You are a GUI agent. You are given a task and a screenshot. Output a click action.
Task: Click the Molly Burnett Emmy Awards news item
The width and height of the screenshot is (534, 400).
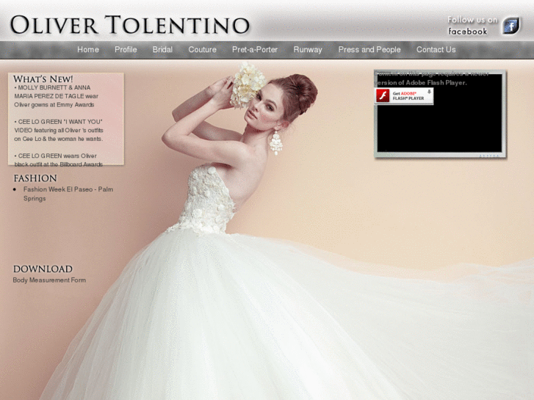tap(57, 96)
